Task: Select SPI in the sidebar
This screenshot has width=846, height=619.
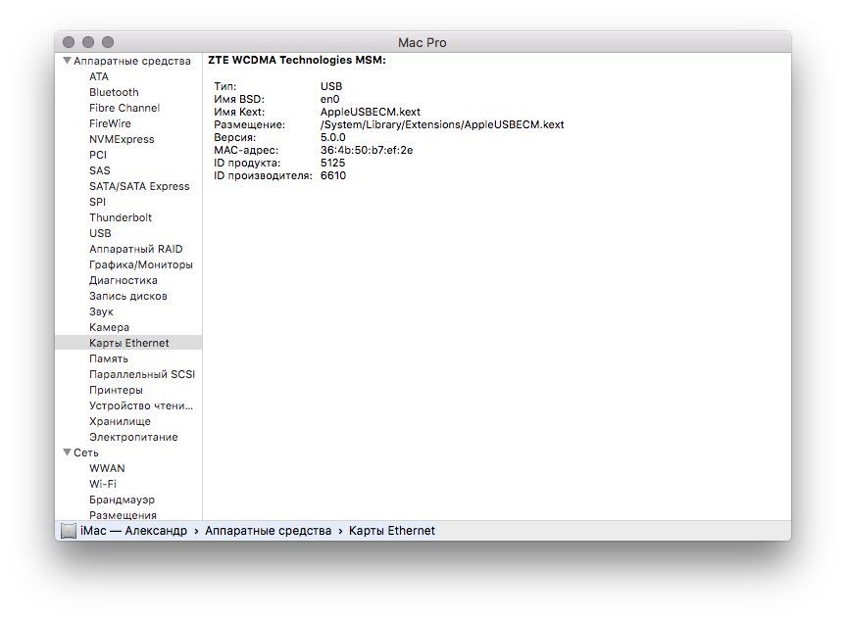Action: click(98, 202)
